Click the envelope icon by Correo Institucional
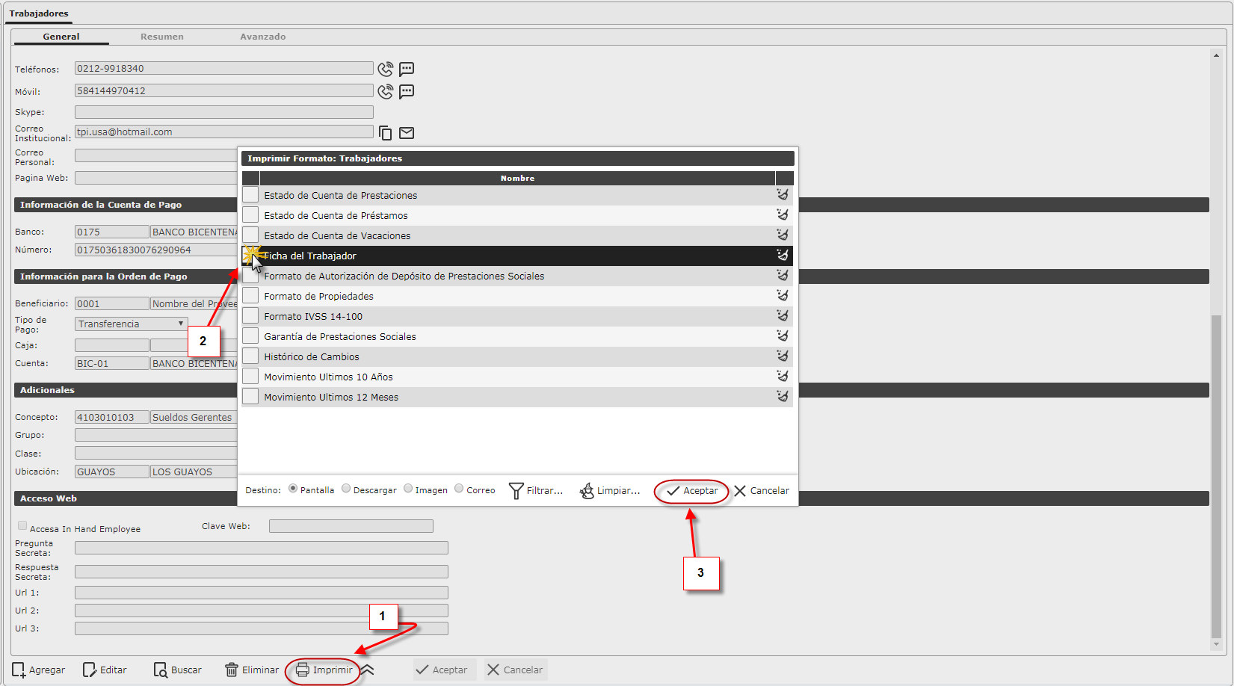 pyautogui.click(x=407, y=133)
